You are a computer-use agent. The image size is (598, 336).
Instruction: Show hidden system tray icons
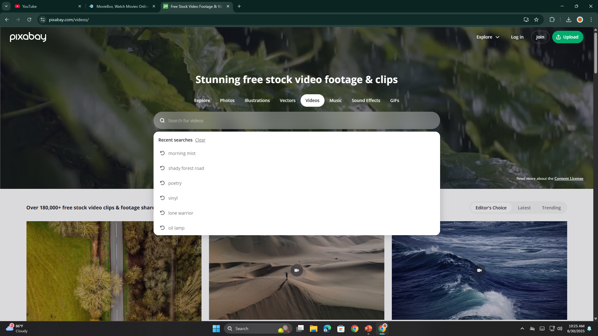pos(522,329)
